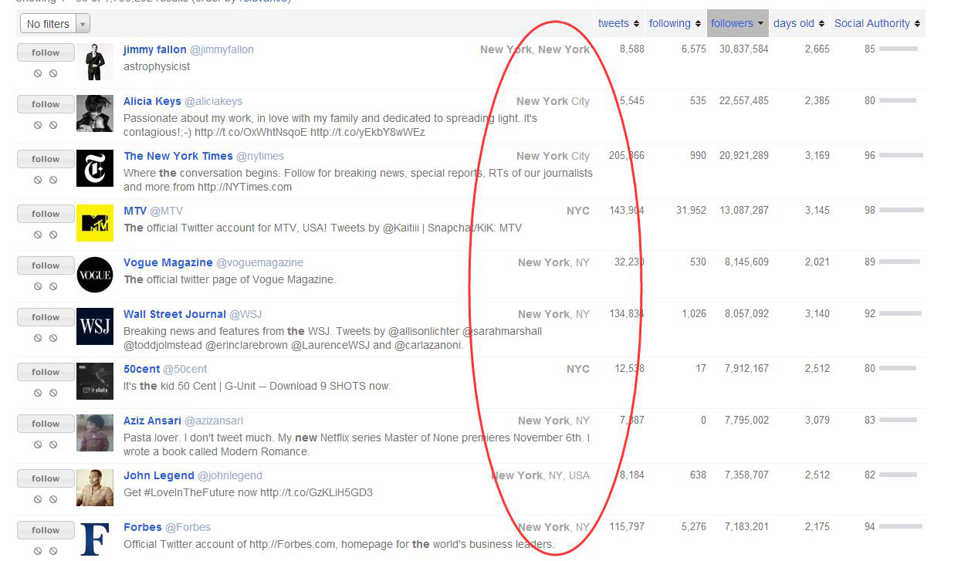This screenshot has height=561, width=961.
Task: Click right circle-slash icon in Vogue Magazine row
Action: (53, 286)
